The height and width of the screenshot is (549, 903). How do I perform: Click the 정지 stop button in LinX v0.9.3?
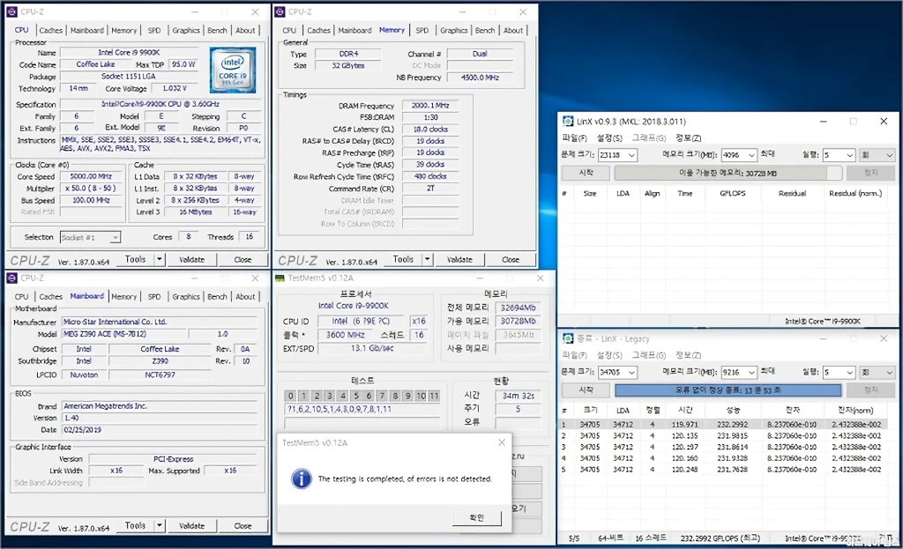point(870,173)
